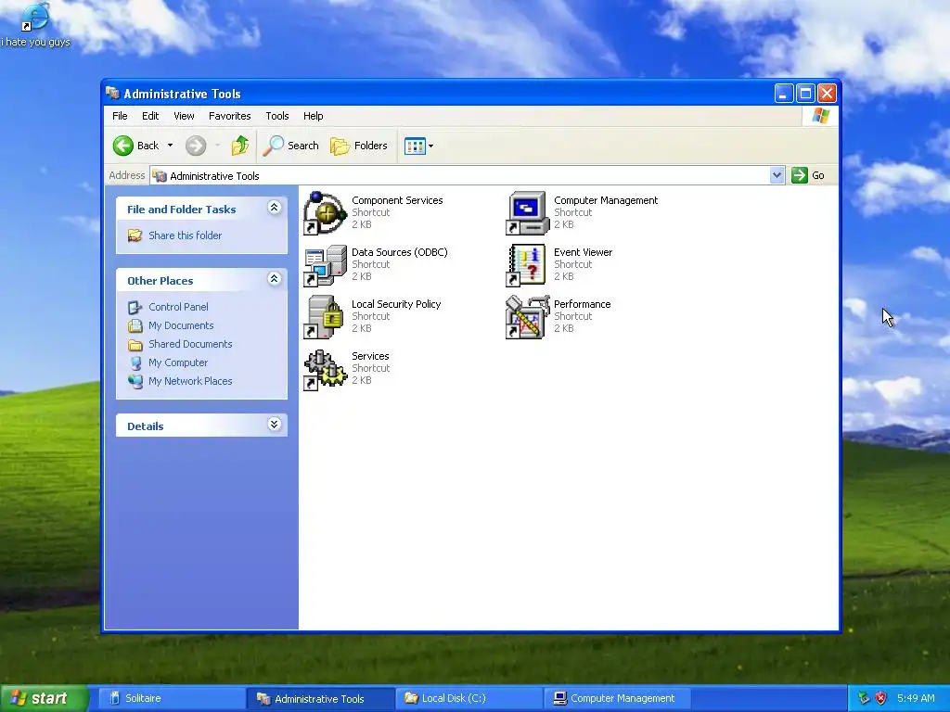
Task: Select the Event Viewer shortcut icon
Action: [528, 265]
